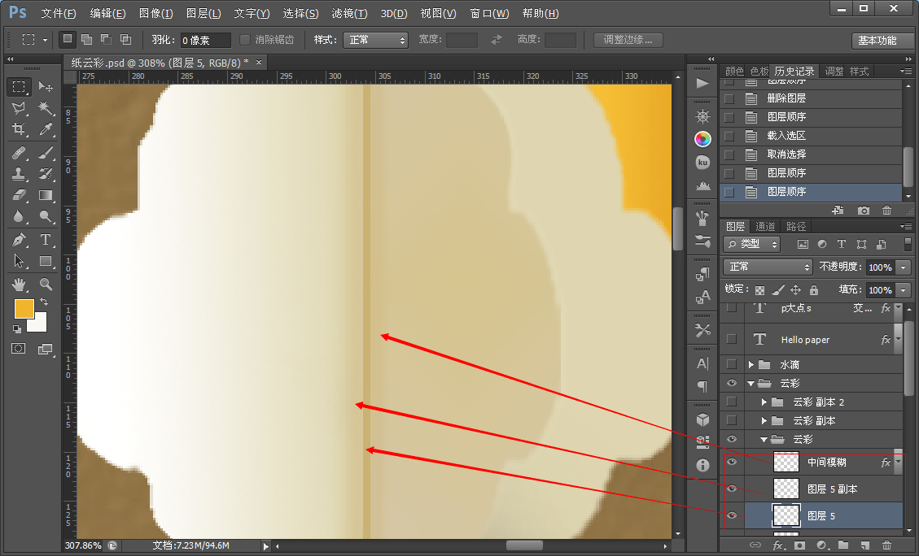
Task: Add layer mask icon at panel bottom
Action: (799, 545)
